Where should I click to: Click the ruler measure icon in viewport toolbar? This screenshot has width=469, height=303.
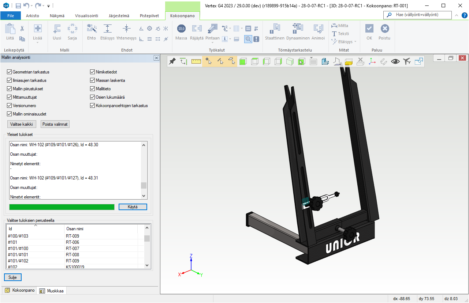196,61
